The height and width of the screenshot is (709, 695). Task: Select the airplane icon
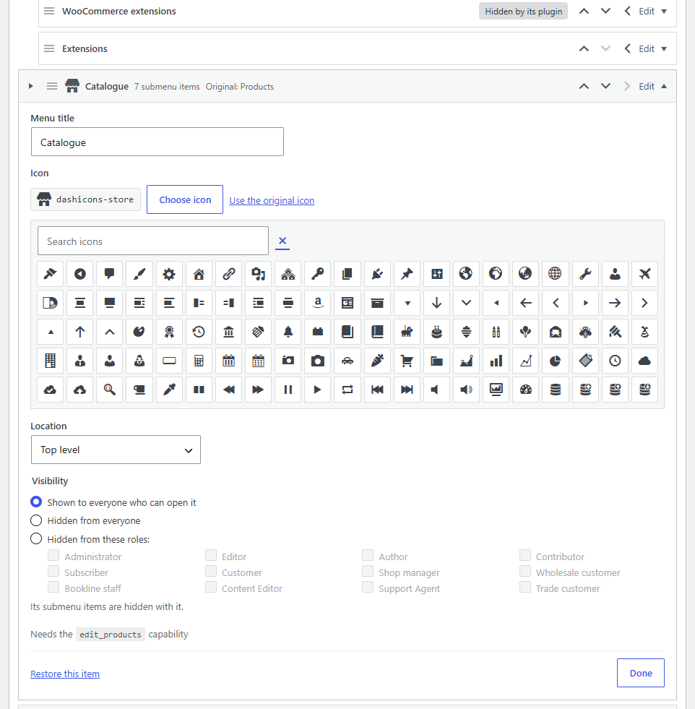pos(644,274)
